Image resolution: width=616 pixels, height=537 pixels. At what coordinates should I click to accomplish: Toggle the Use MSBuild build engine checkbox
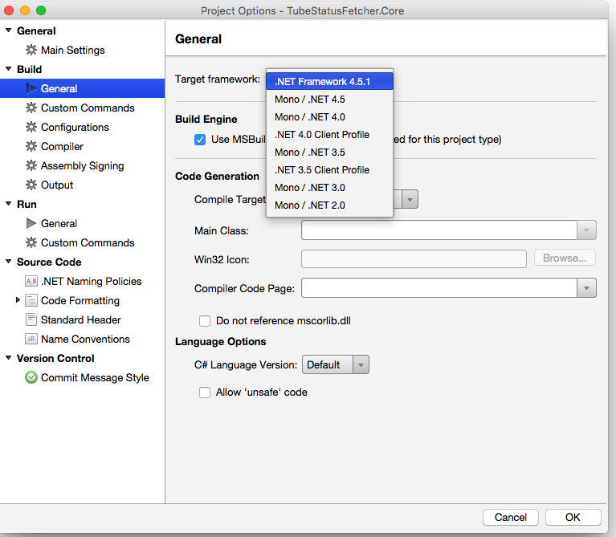[x=200, y=139]
